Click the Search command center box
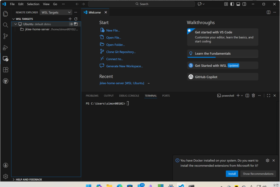 (x=141, y=4)
